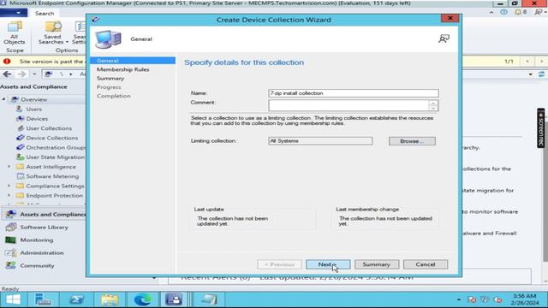This screenshot has width=548, height=308.
Task: Open navigation history dropdown arrow
Action: 34,74
